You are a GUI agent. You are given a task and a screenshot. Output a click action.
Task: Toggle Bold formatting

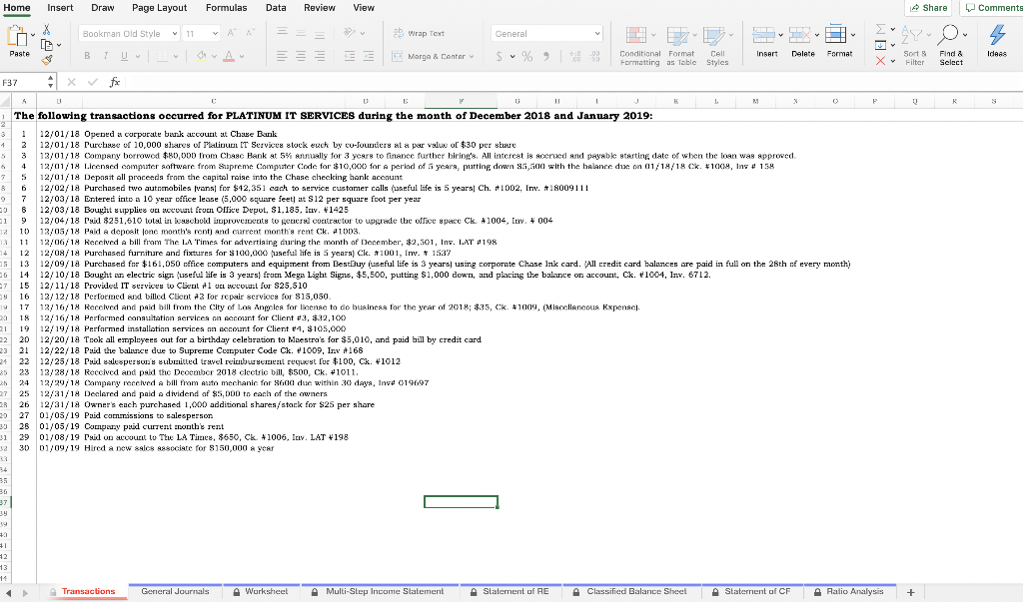(x=87, y=57)
